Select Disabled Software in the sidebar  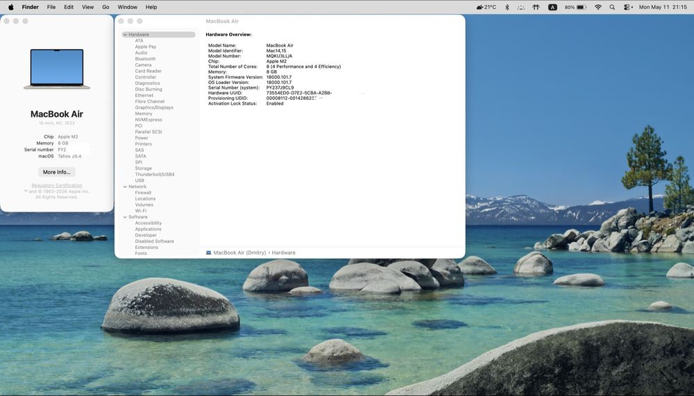[154, 241]
